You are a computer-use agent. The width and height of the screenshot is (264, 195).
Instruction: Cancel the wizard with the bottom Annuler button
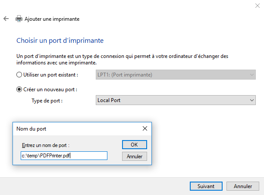243,186
